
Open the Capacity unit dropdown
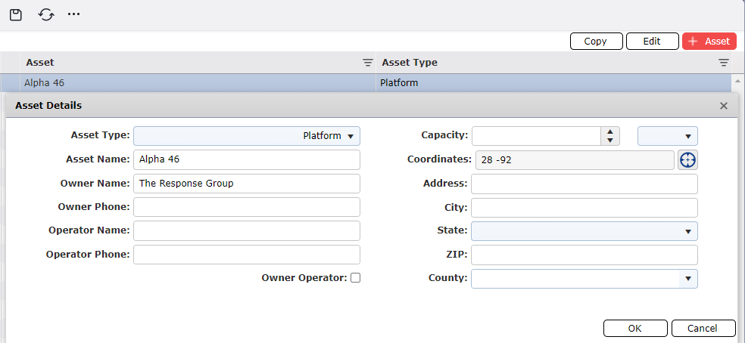point(668,136)
